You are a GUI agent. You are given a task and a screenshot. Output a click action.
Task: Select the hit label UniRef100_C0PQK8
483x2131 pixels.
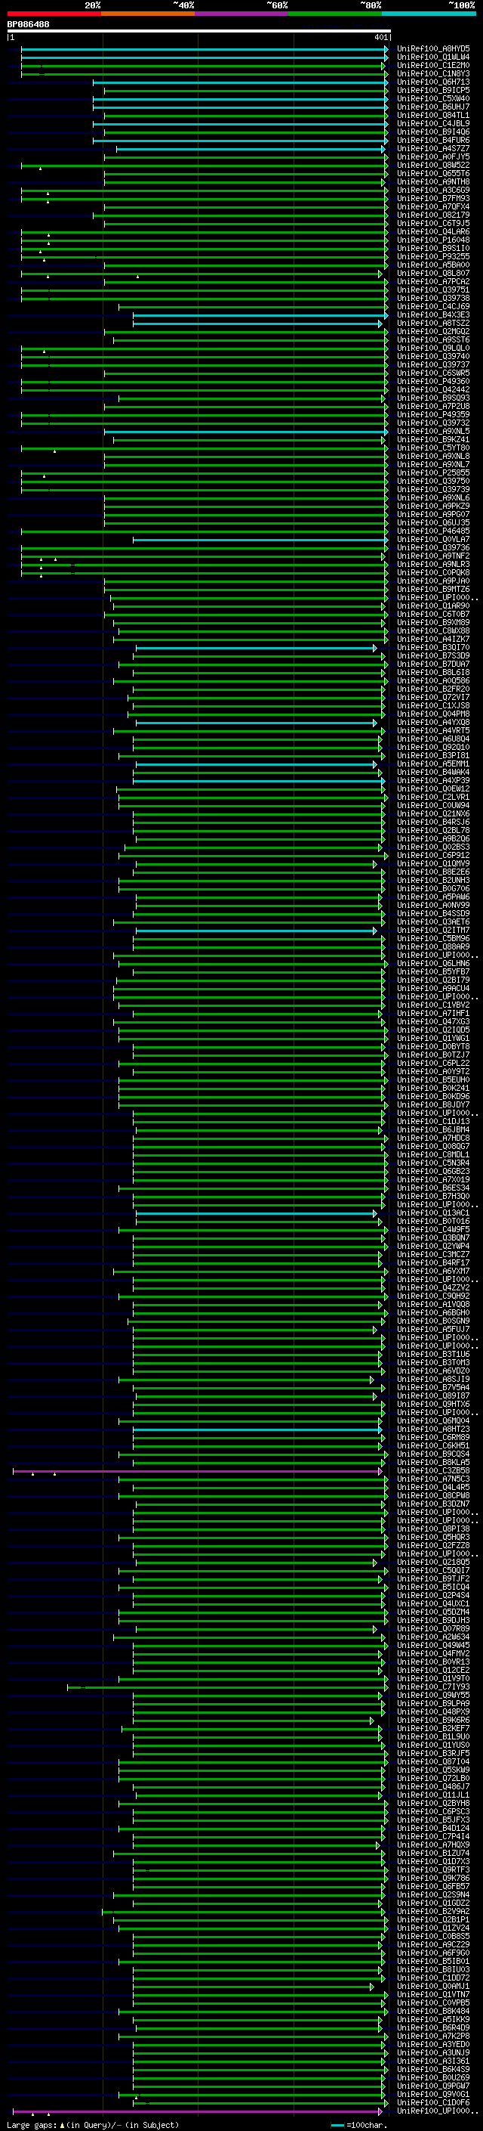[433, 572]
